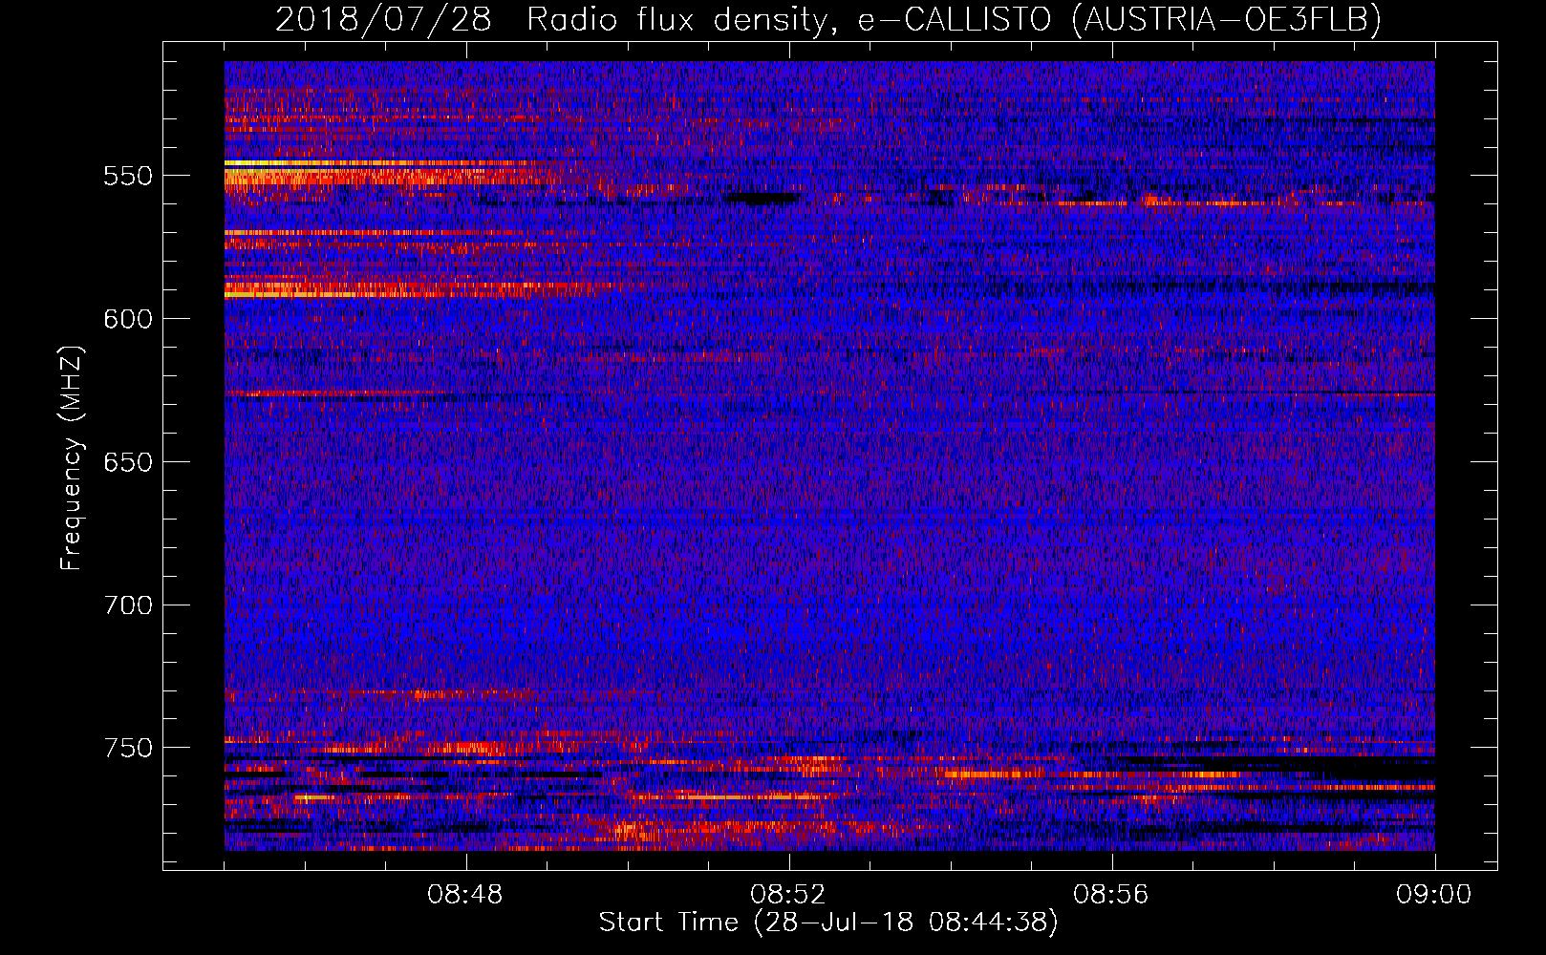Click the Start Time axis caption
Screen dimensions: 1546x955
tap(828, 923)
